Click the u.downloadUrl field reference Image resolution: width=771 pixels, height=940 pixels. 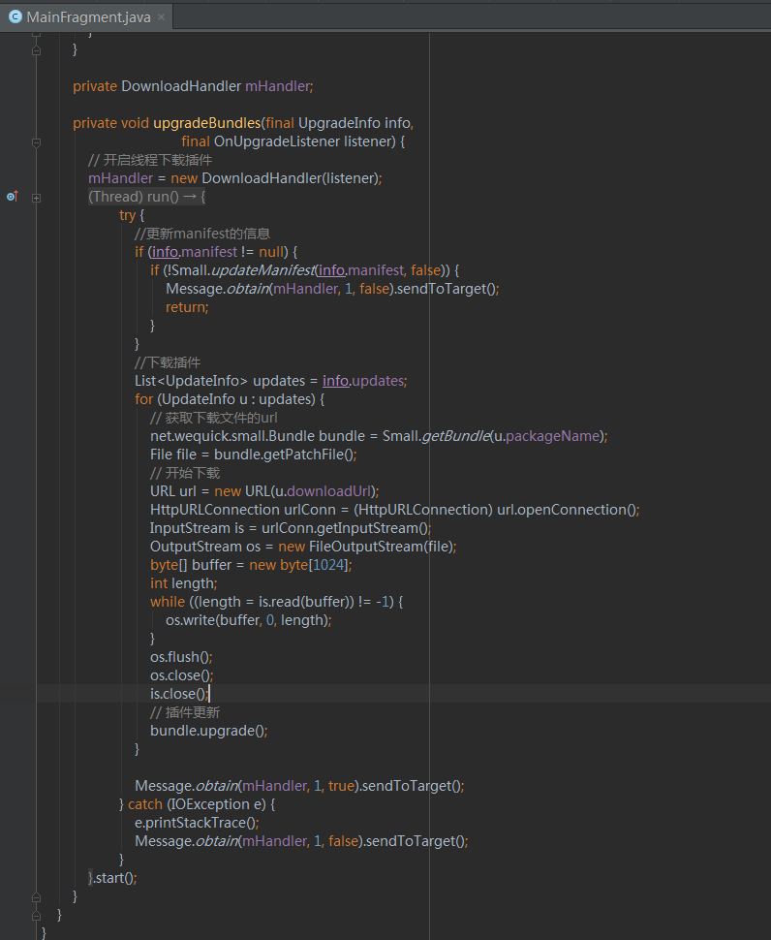click(x=326, y=491)
